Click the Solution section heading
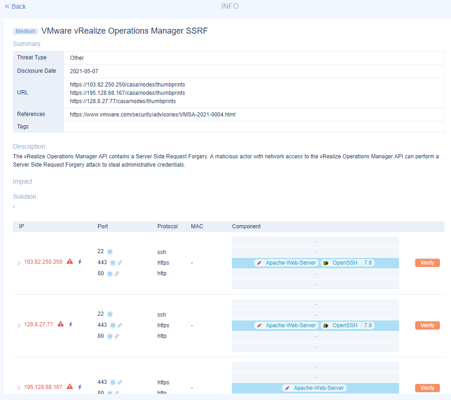Viewport: 451px width, 400px height. 24,197
